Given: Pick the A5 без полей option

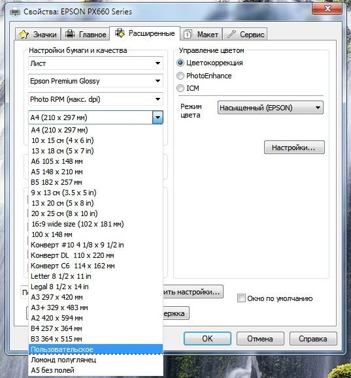Looking at the screenshot, I should point(95,370).
